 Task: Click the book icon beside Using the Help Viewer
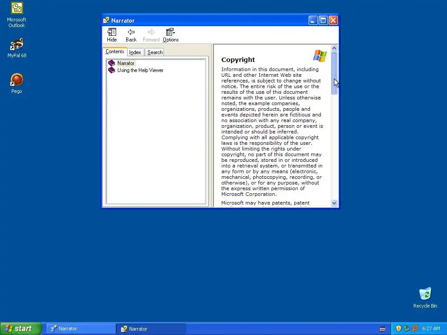pyautogui.click(x=112, y=70)
